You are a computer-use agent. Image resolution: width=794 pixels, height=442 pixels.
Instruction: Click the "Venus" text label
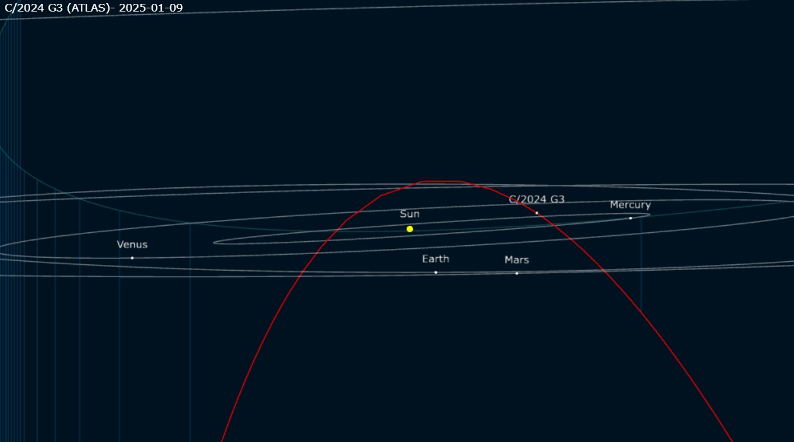[132, 244]
